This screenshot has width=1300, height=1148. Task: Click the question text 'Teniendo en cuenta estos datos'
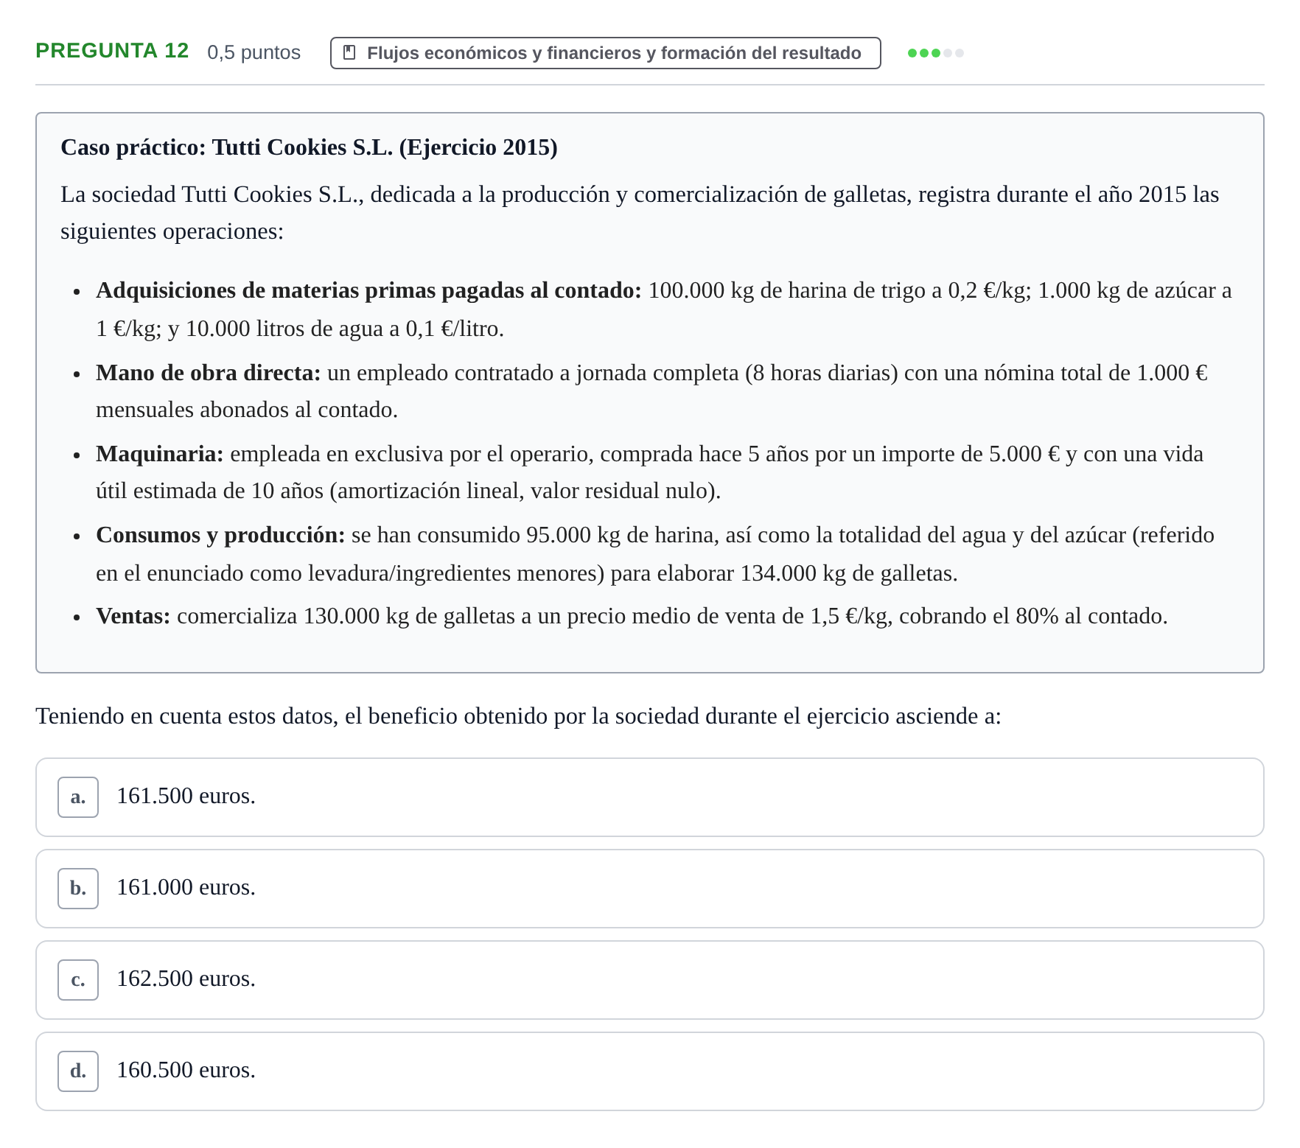pyautogui.click(x=518, y=716)
